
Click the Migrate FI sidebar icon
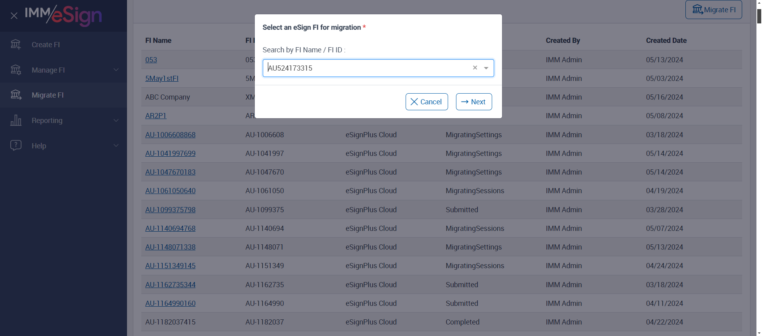pyautogui.click(x=16, y=95)
